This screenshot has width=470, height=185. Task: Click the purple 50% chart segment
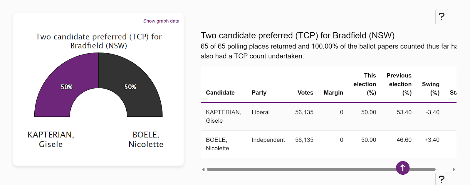pyautogui.click(x=66, y=87)
